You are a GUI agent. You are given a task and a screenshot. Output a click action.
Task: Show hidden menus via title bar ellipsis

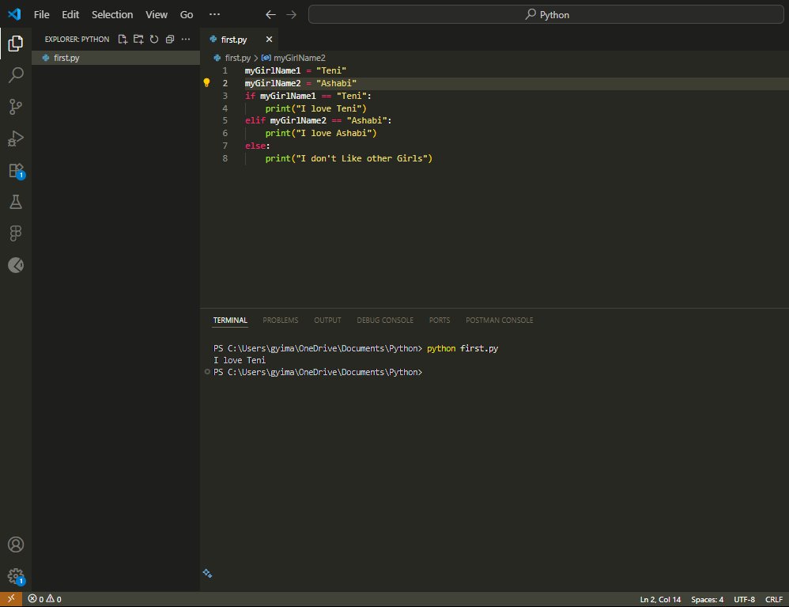coord(214,14)
